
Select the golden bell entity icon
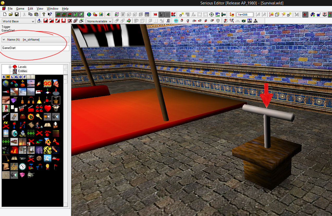coord(39,100)
